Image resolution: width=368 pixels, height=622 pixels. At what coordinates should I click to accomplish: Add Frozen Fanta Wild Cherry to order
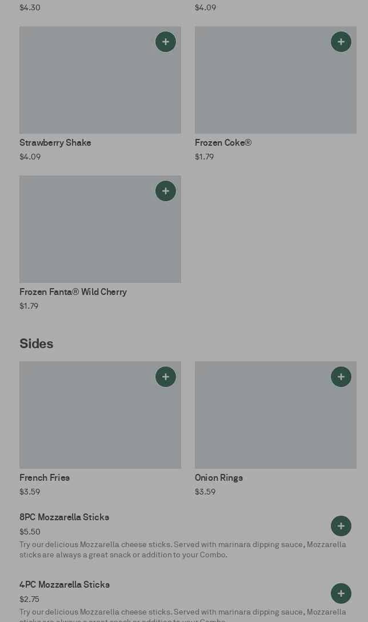(x=166, y=191)
